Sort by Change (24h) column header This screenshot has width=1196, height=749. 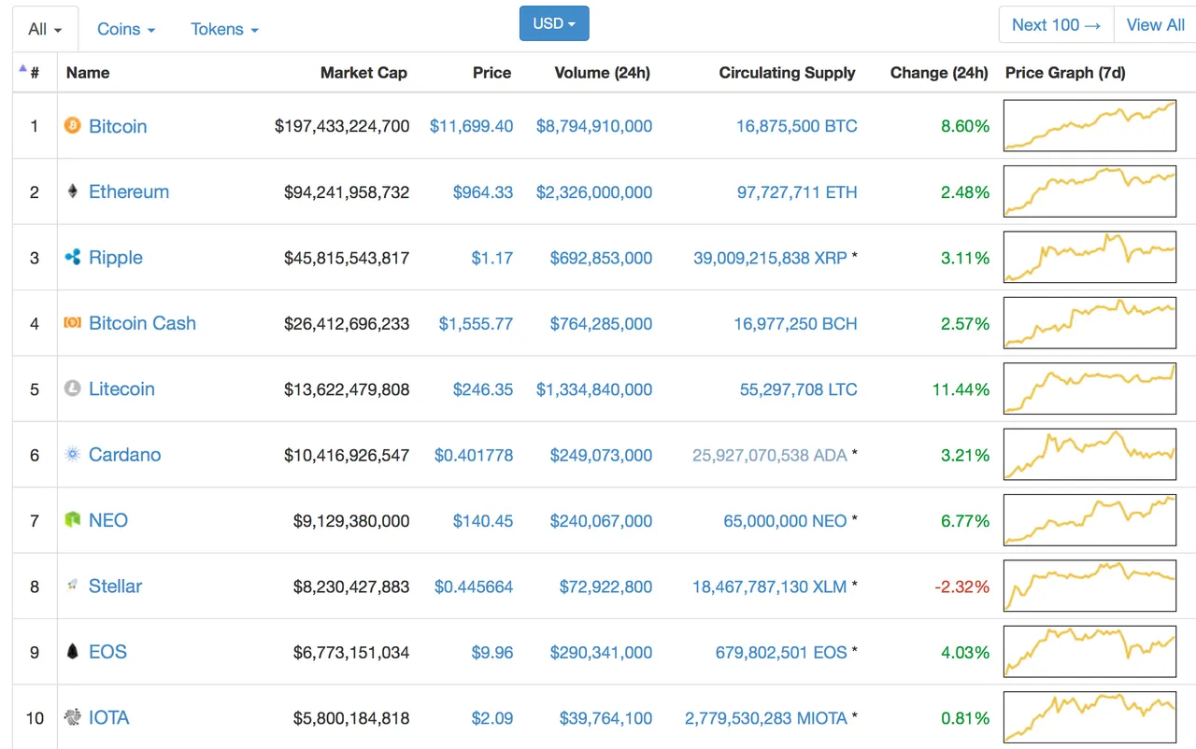[939, 73]
